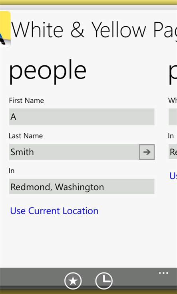Click the White & Yellow Pages title
This screenshot has width=177, height=294.
(x=94, y=30)
